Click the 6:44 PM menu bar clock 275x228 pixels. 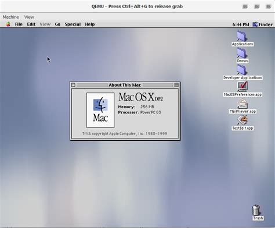pyautogui.click(x=241, y=24)
